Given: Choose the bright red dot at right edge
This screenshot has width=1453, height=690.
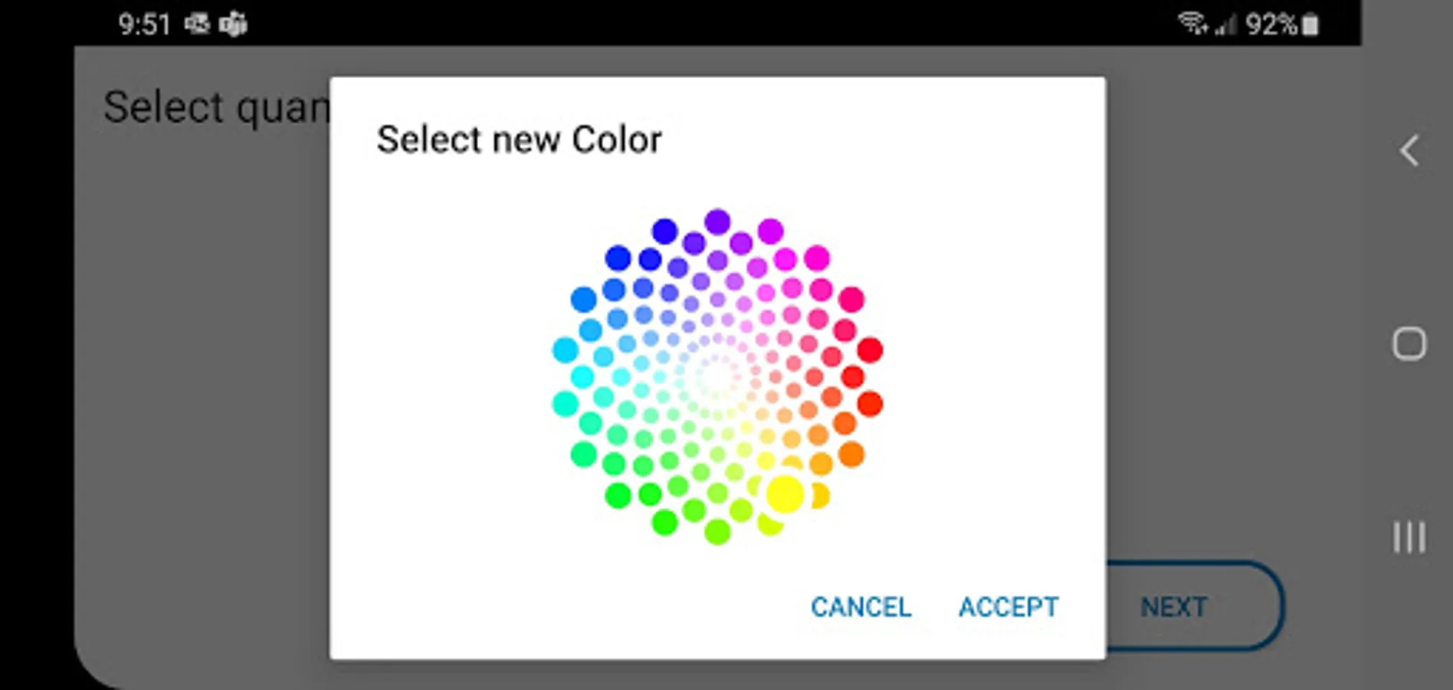Looking at the screenshot, I should coord(869,350).
